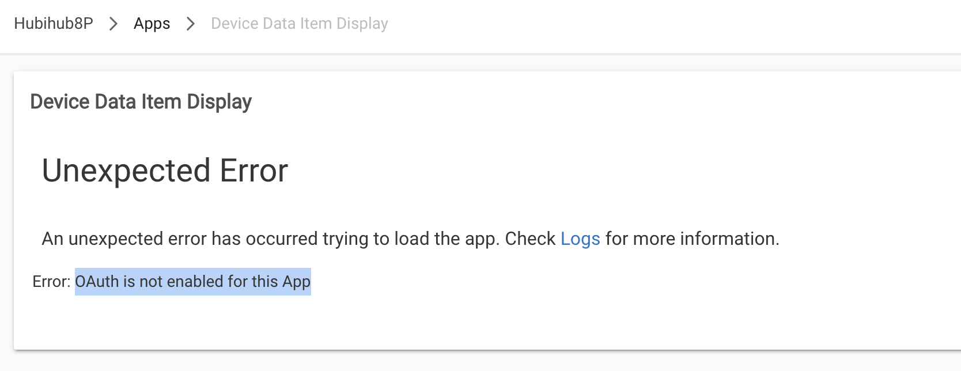This screenshot has width=961, height=371.
Task: Click the word "App" ending the error
Action: tap(296, 282)
